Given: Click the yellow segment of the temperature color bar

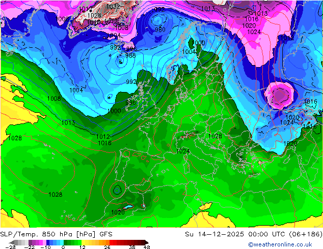Looking at the screenshot, I should (x=87, y=242).
